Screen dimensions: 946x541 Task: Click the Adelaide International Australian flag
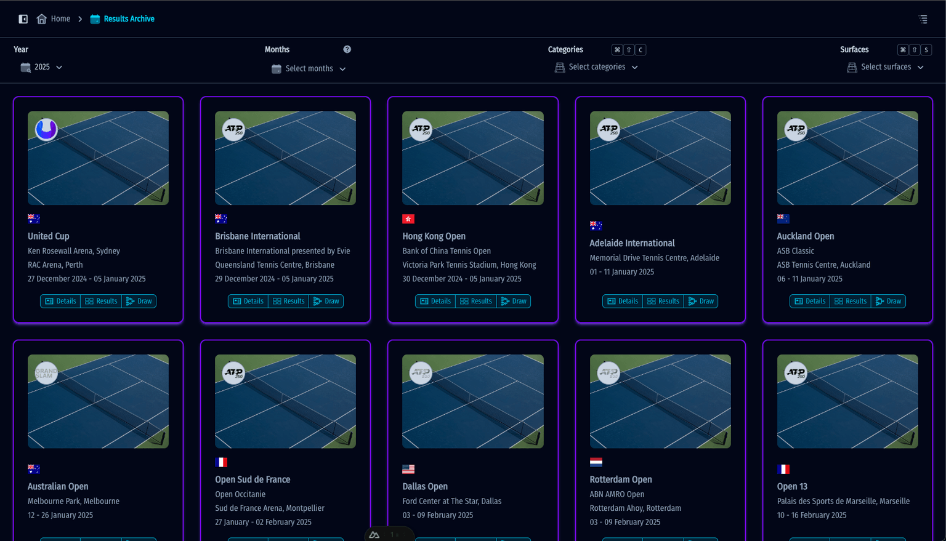click(x=596, y=226)
